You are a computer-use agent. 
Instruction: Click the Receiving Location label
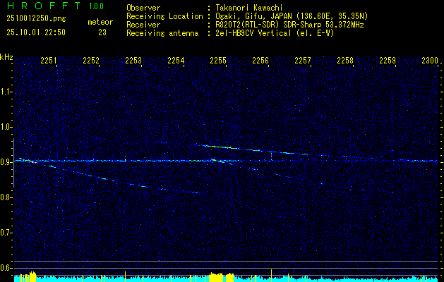[x=164, y=16]
